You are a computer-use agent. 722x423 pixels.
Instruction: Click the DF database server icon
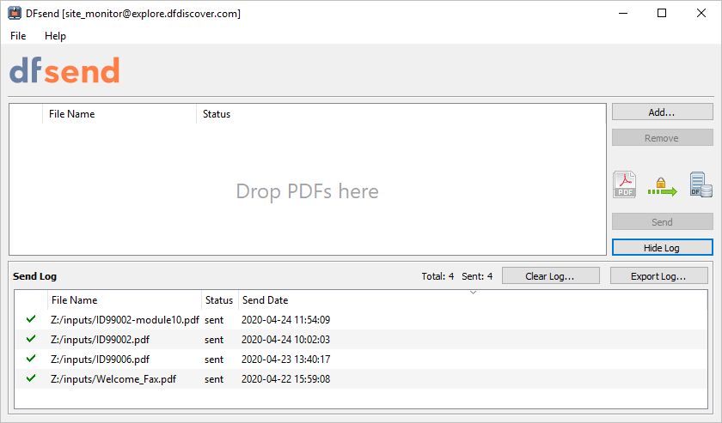(701, 184)
